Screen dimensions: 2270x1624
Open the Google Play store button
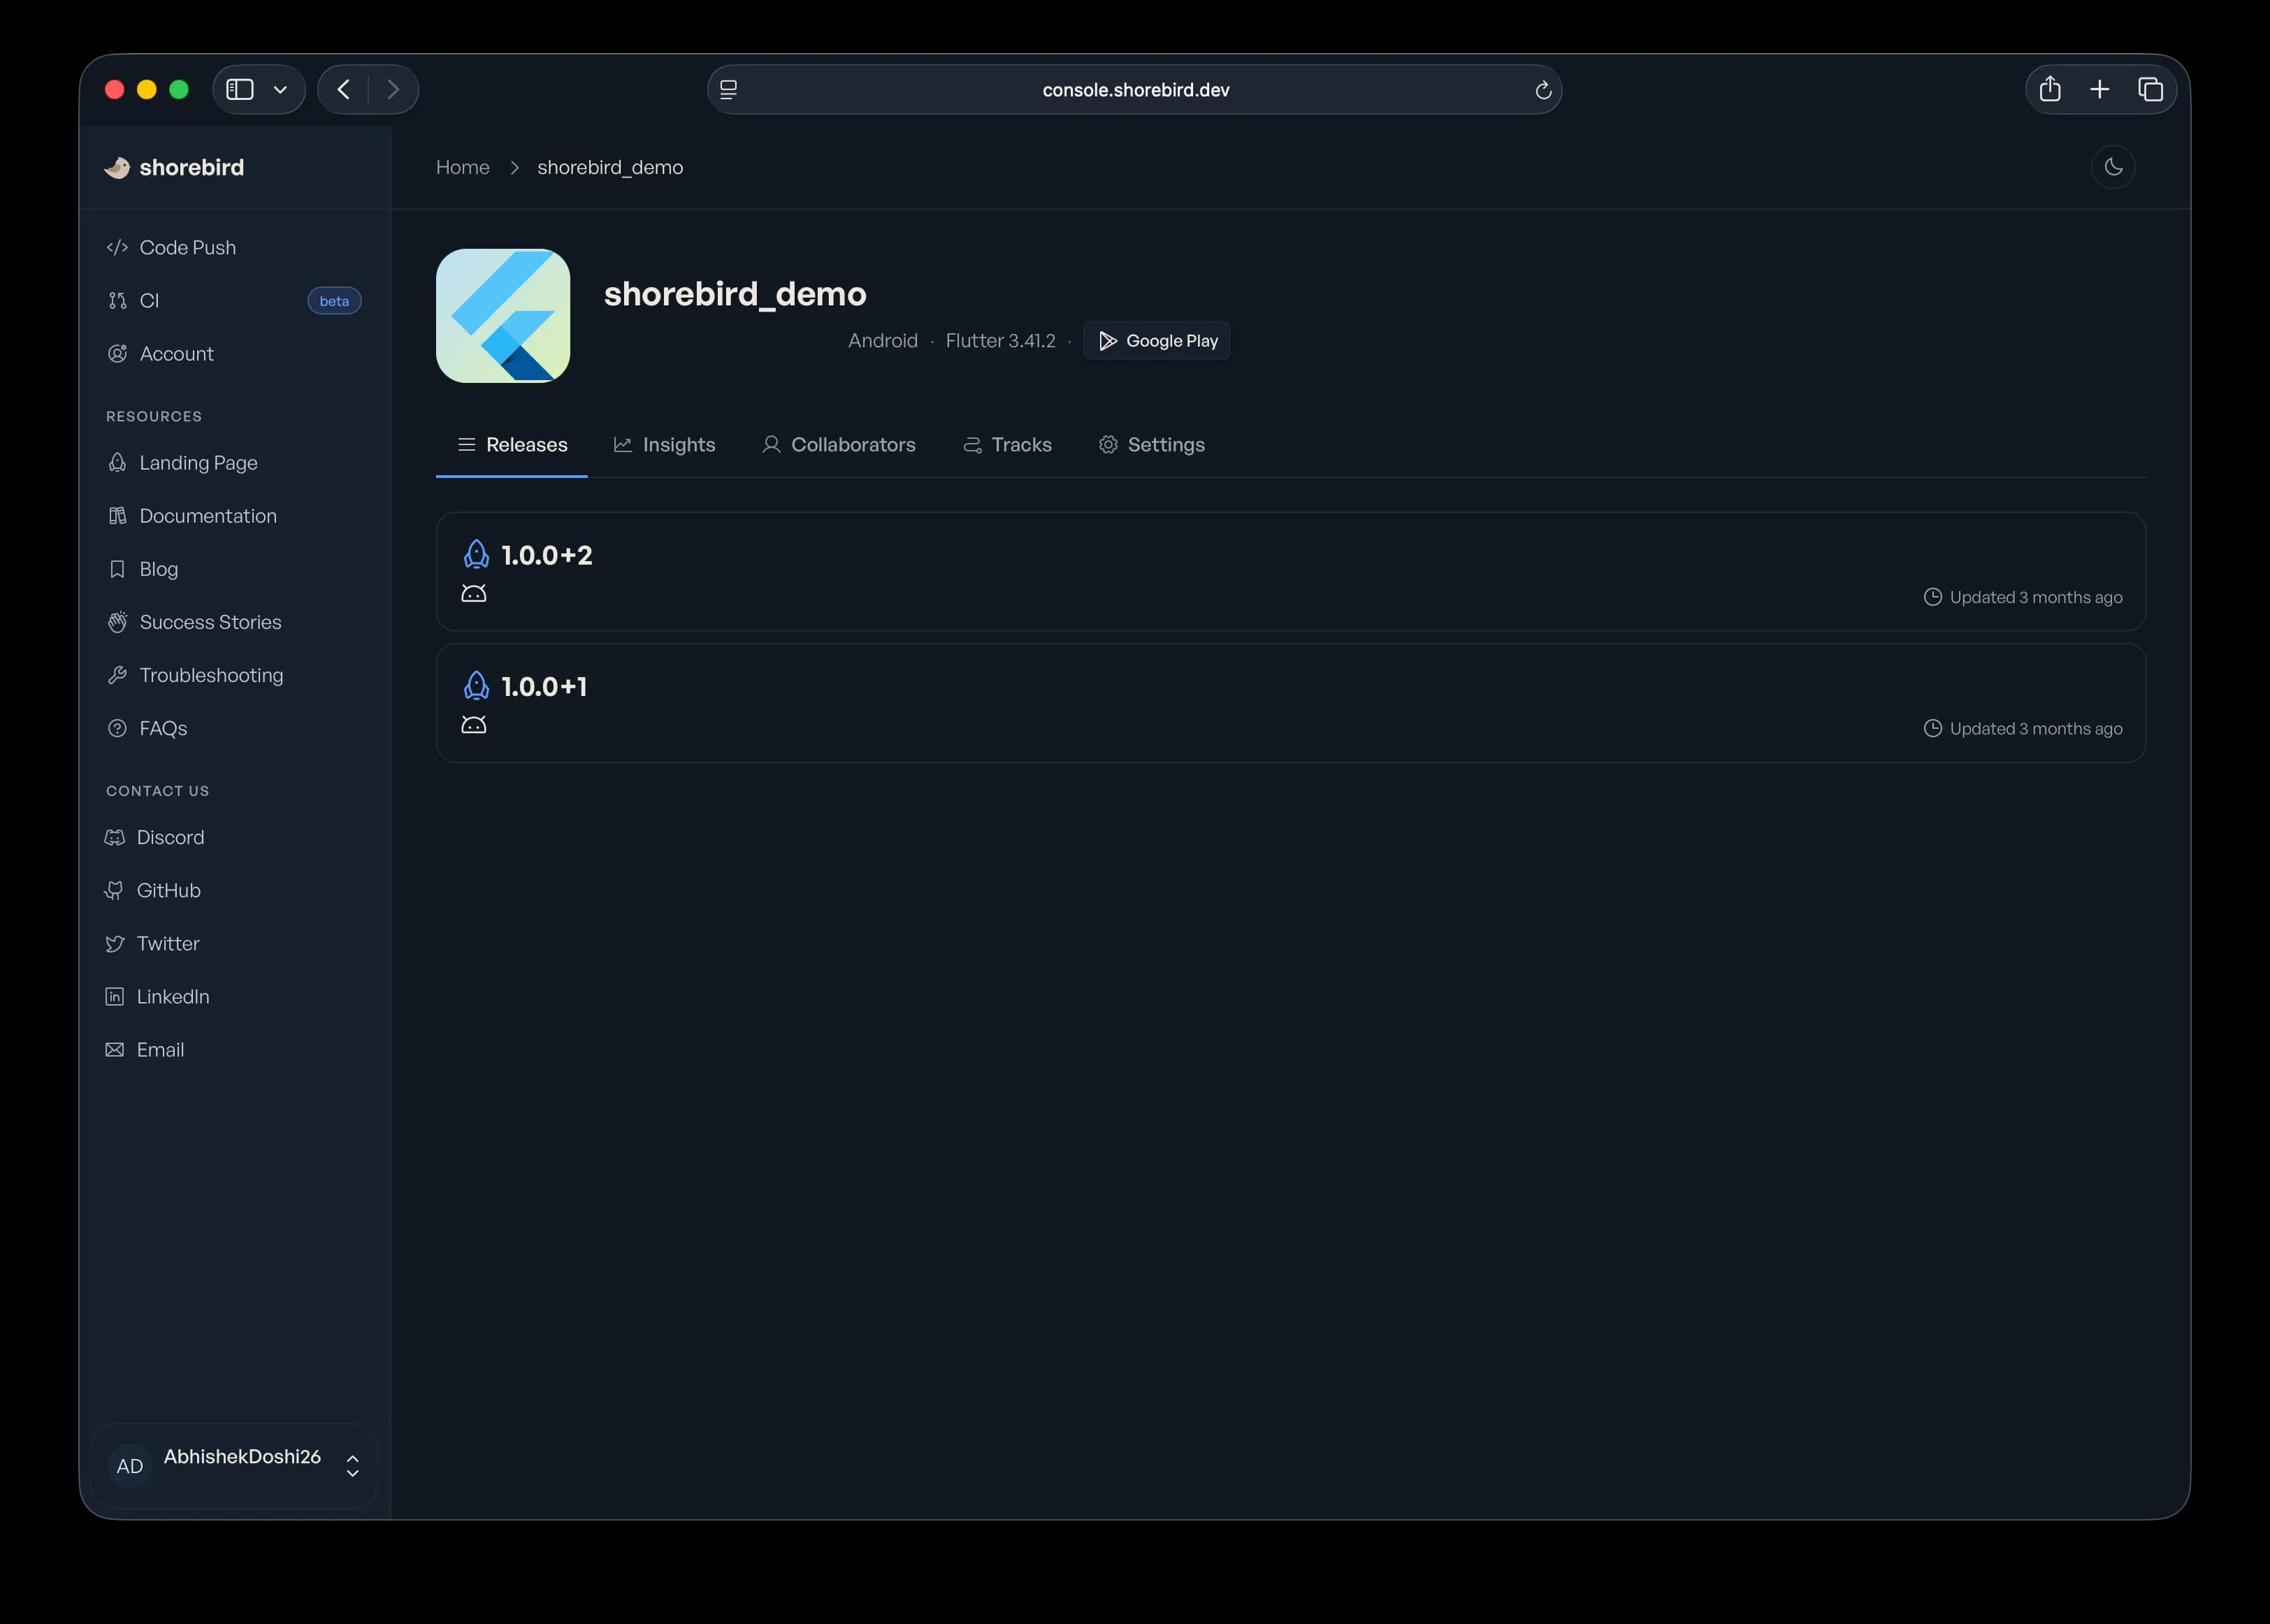tap(1157, 340)
